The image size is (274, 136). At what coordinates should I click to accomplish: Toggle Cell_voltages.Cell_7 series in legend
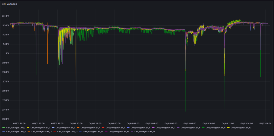166,128
